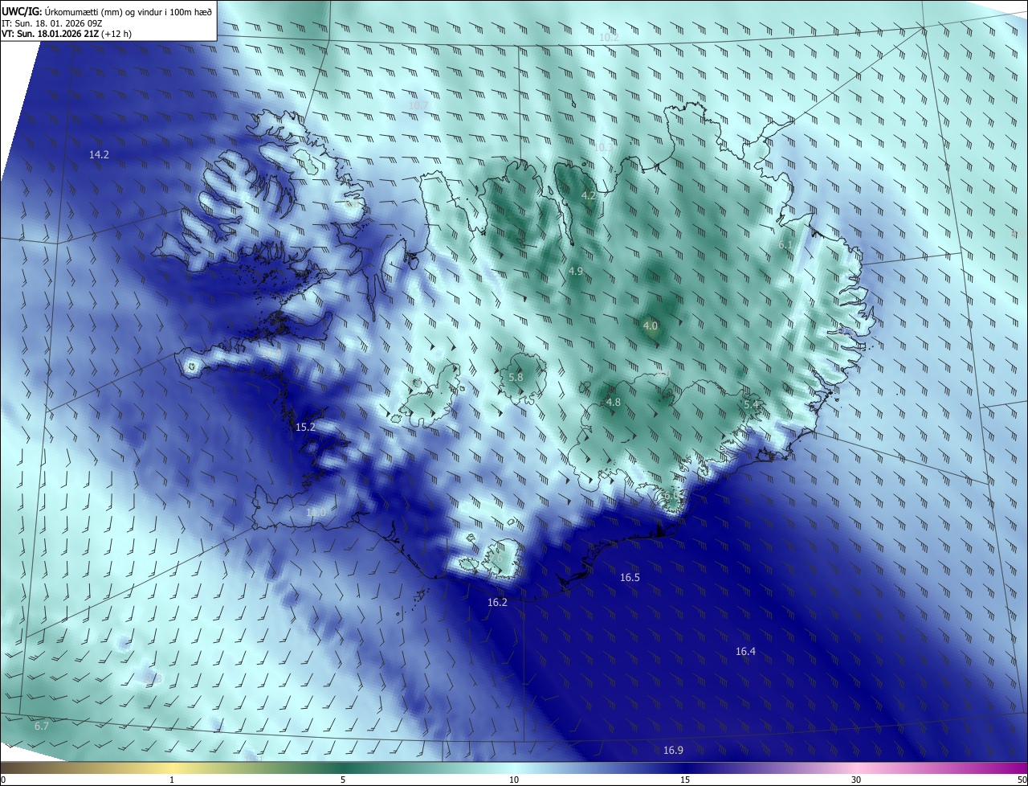Click the 6.1 value label on the map

click(785, 244)
